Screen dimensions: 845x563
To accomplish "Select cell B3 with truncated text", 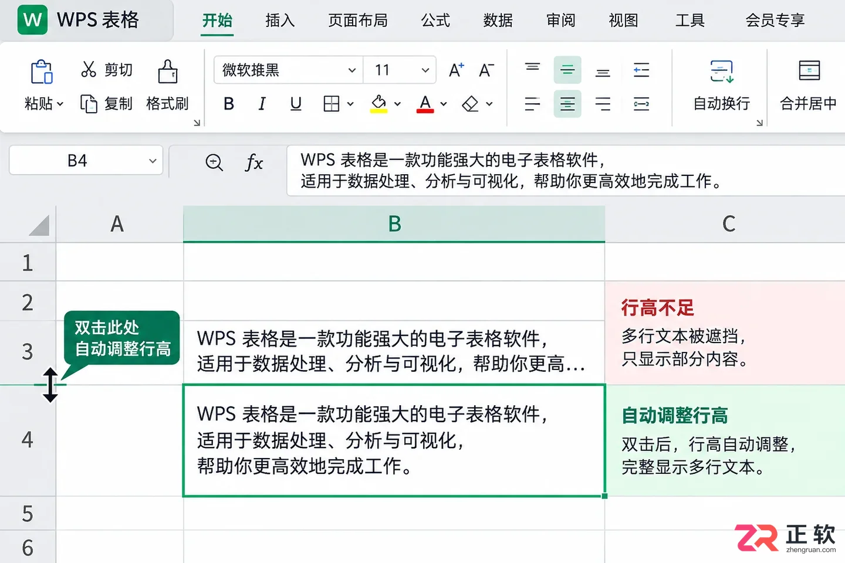I will 394,352.
